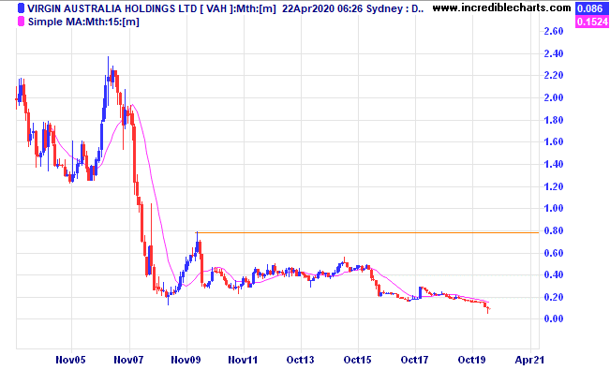Click the Nov09 date axis label
This screenshot has height=370, width=610.
click(x=186, y=360)
